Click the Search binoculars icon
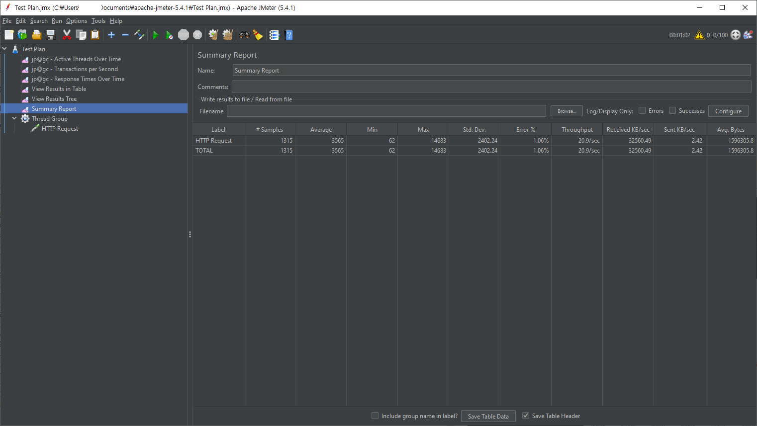Image resolution: width=757 pixels, height=426 pixels. click(244, 35)
